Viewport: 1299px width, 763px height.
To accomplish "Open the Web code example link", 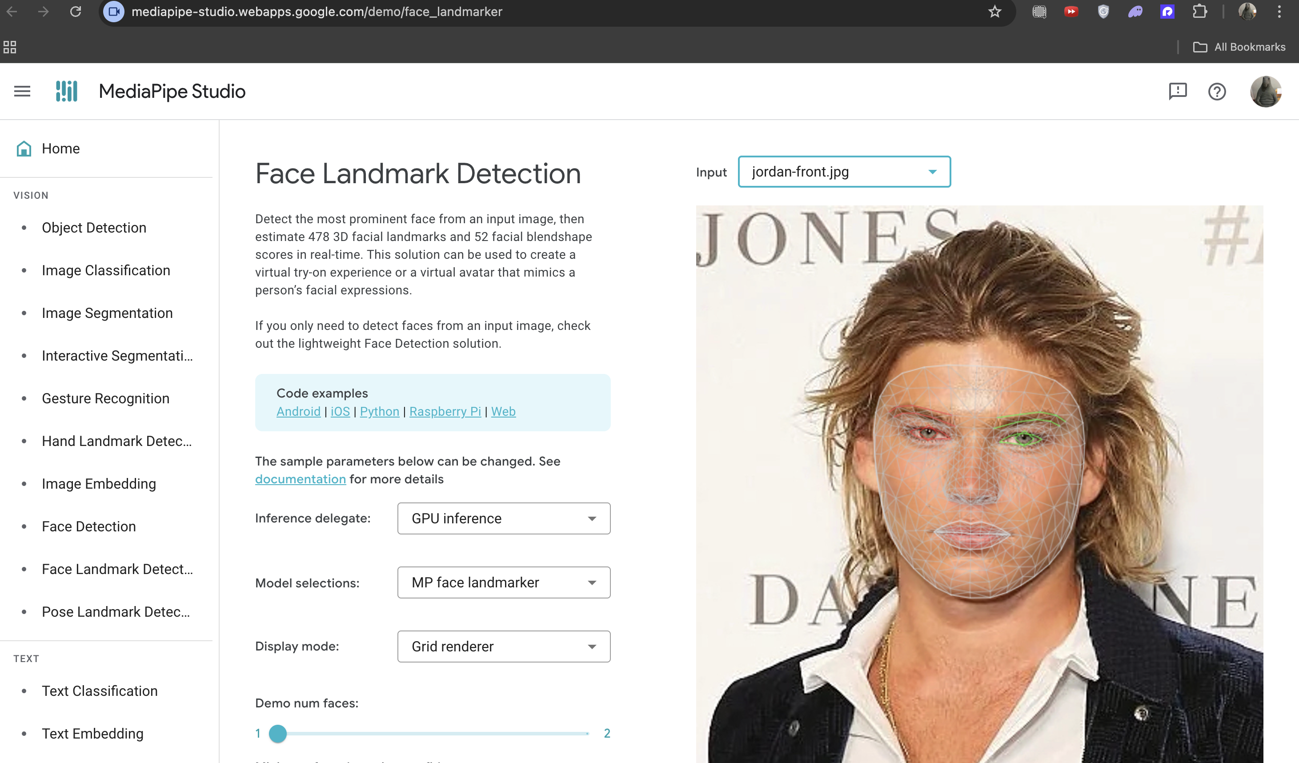I will click(503, 411).
